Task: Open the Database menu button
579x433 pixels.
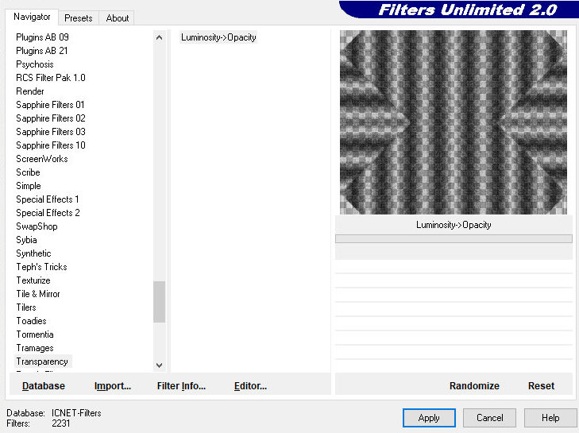Action: click(x=44, y=386)
